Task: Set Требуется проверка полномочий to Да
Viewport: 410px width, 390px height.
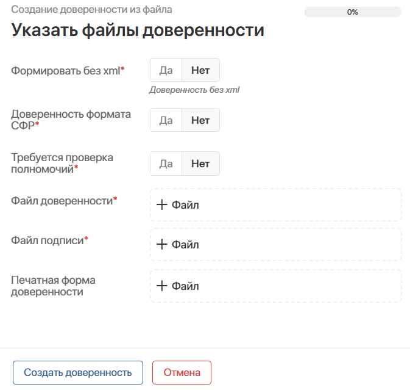Action: click(166, 164)
